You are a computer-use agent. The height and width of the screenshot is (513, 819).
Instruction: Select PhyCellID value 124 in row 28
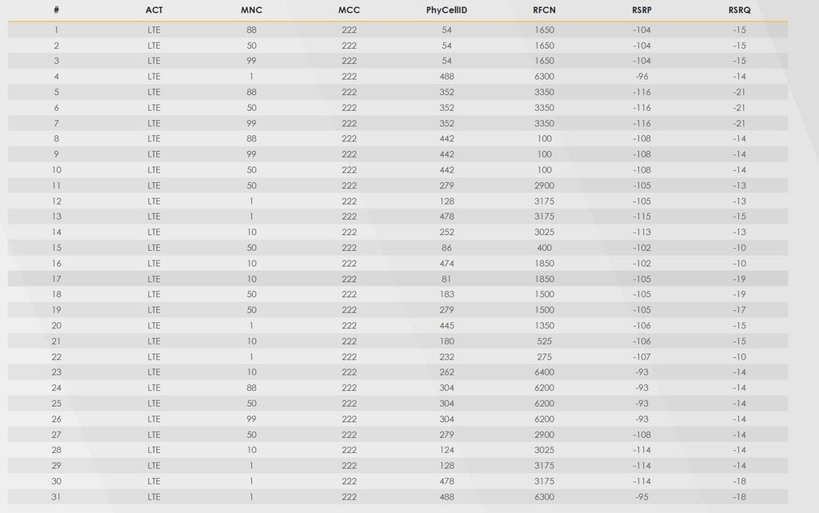(x=446, y=451)
